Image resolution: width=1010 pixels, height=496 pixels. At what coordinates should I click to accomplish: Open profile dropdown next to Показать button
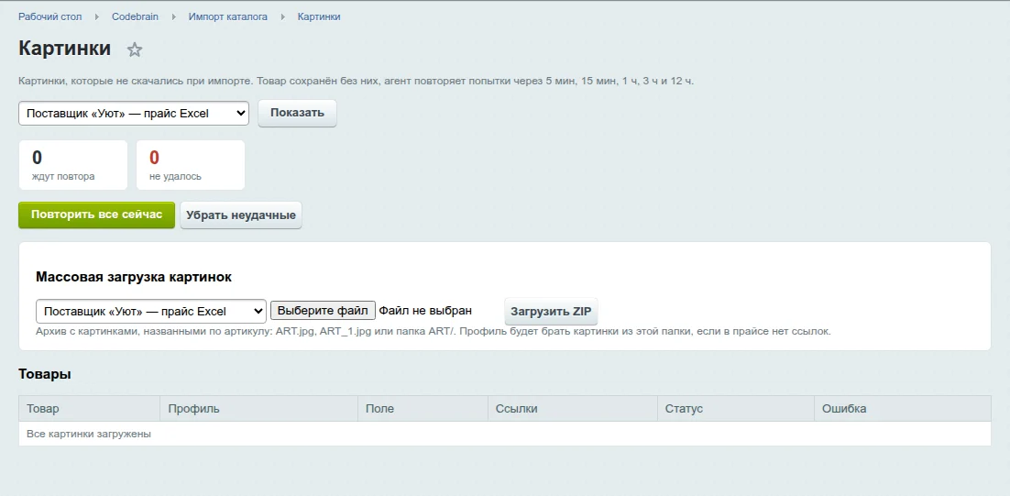pos(134,114)
